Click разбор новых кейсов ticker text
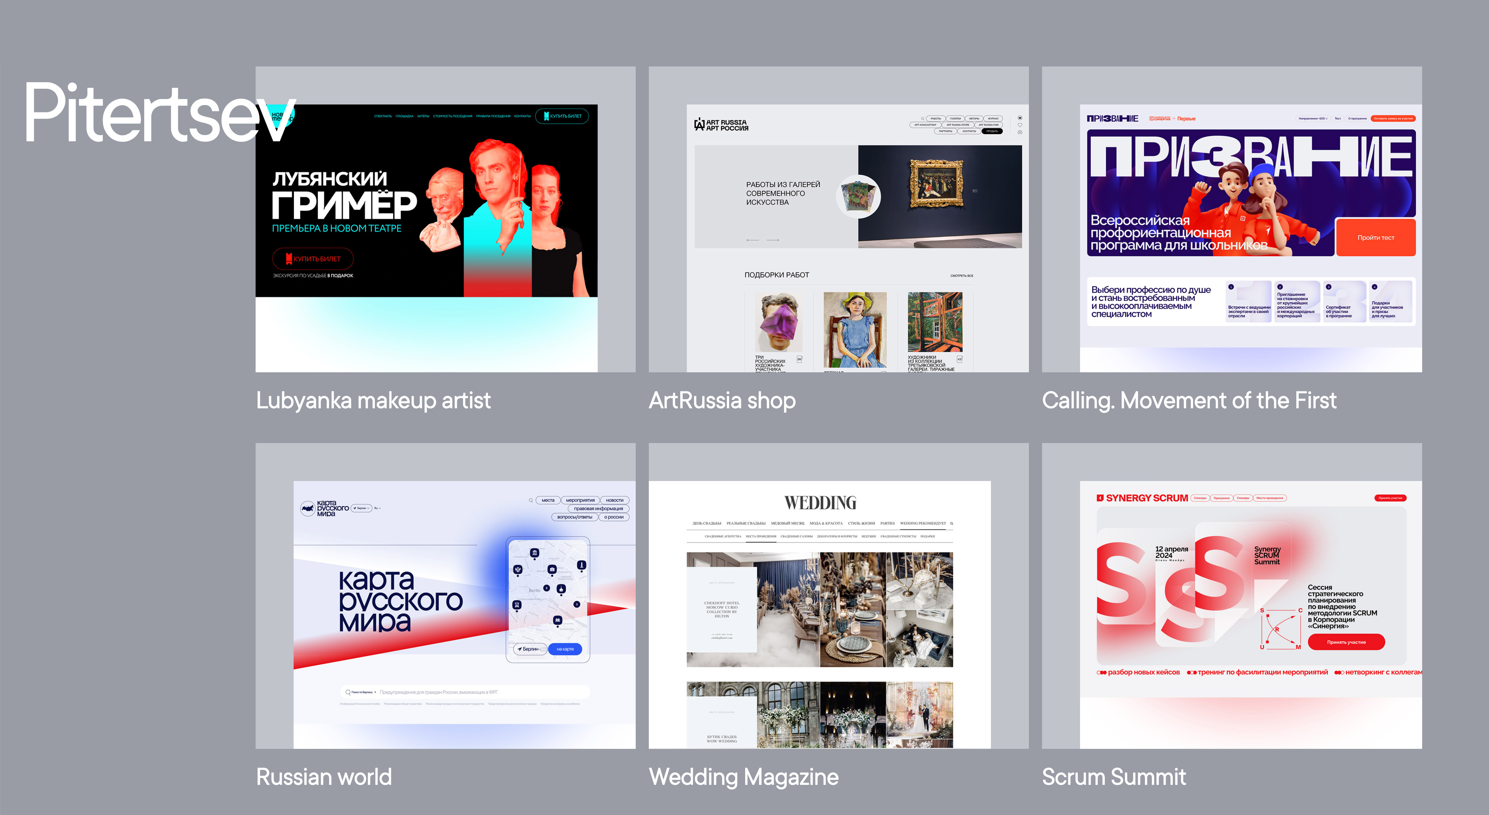 tap(1143, 672)
